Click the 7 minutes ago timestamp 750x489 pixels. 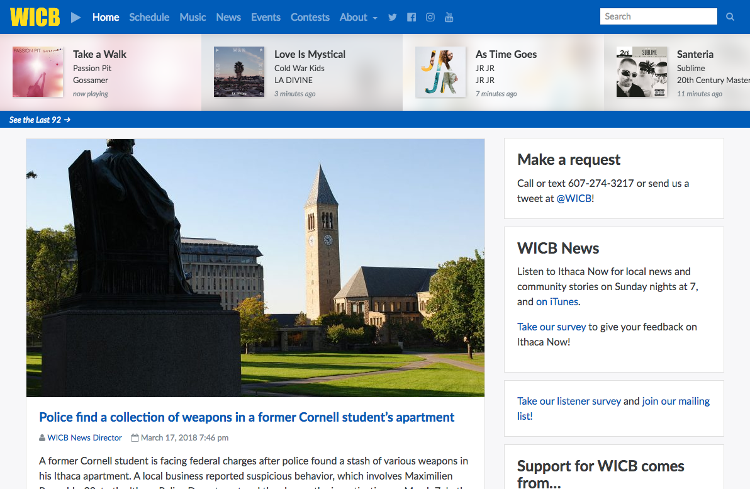[x=496, y=94]
